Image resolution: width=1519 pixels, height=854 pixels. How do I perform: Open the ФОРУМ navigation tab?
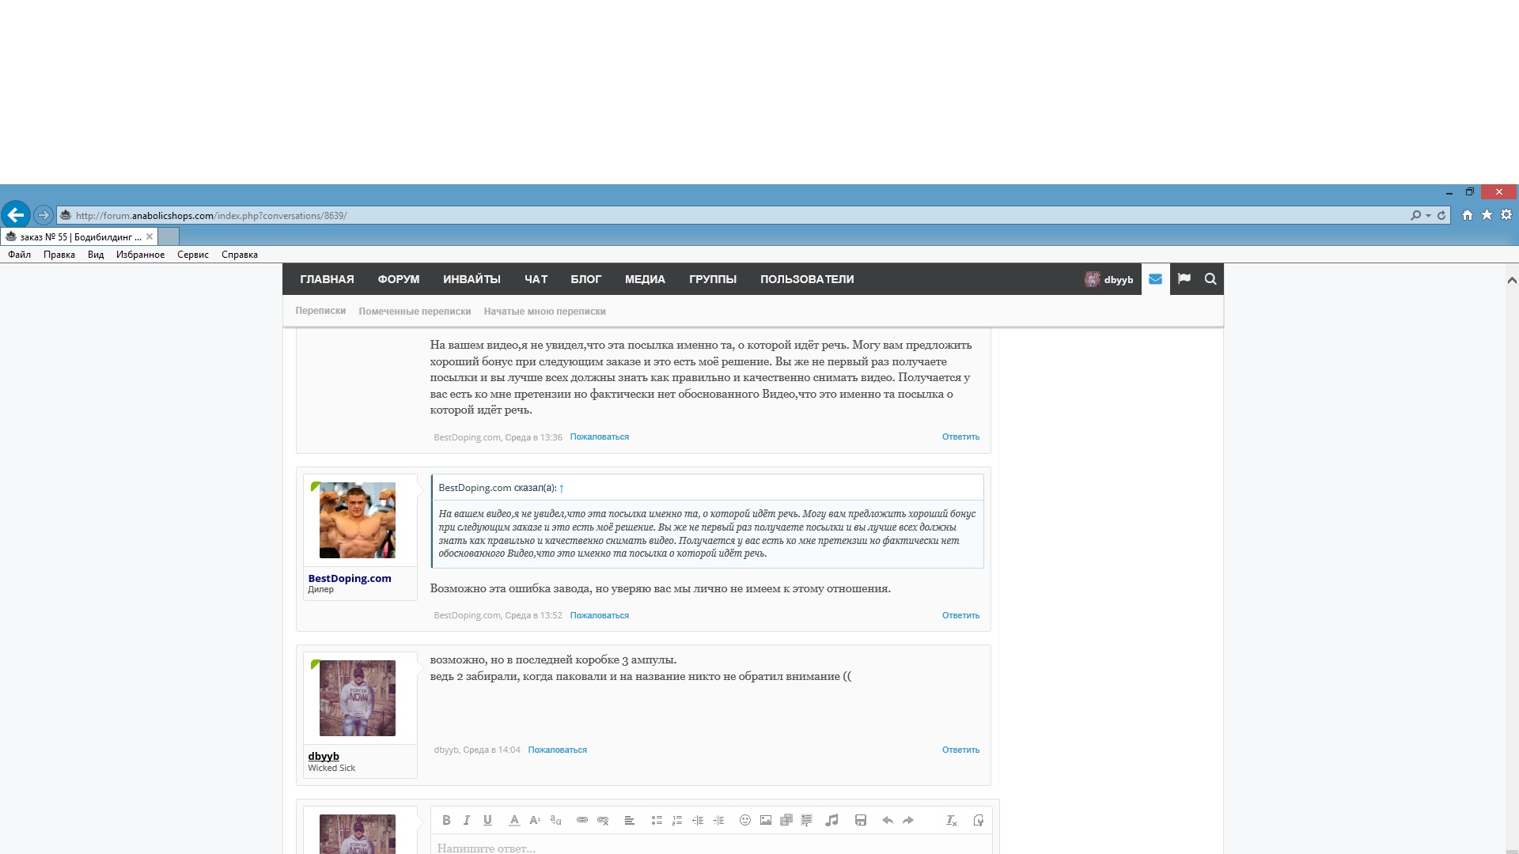click(398, 279)
